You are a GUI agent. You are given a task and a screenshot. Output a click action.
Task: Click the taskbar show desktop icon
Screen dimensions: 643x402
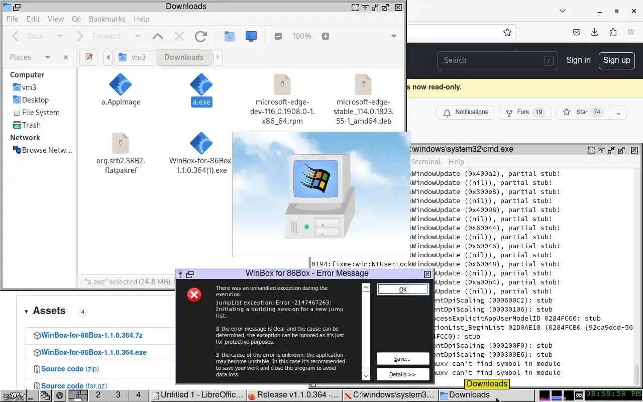coord(32,395)
